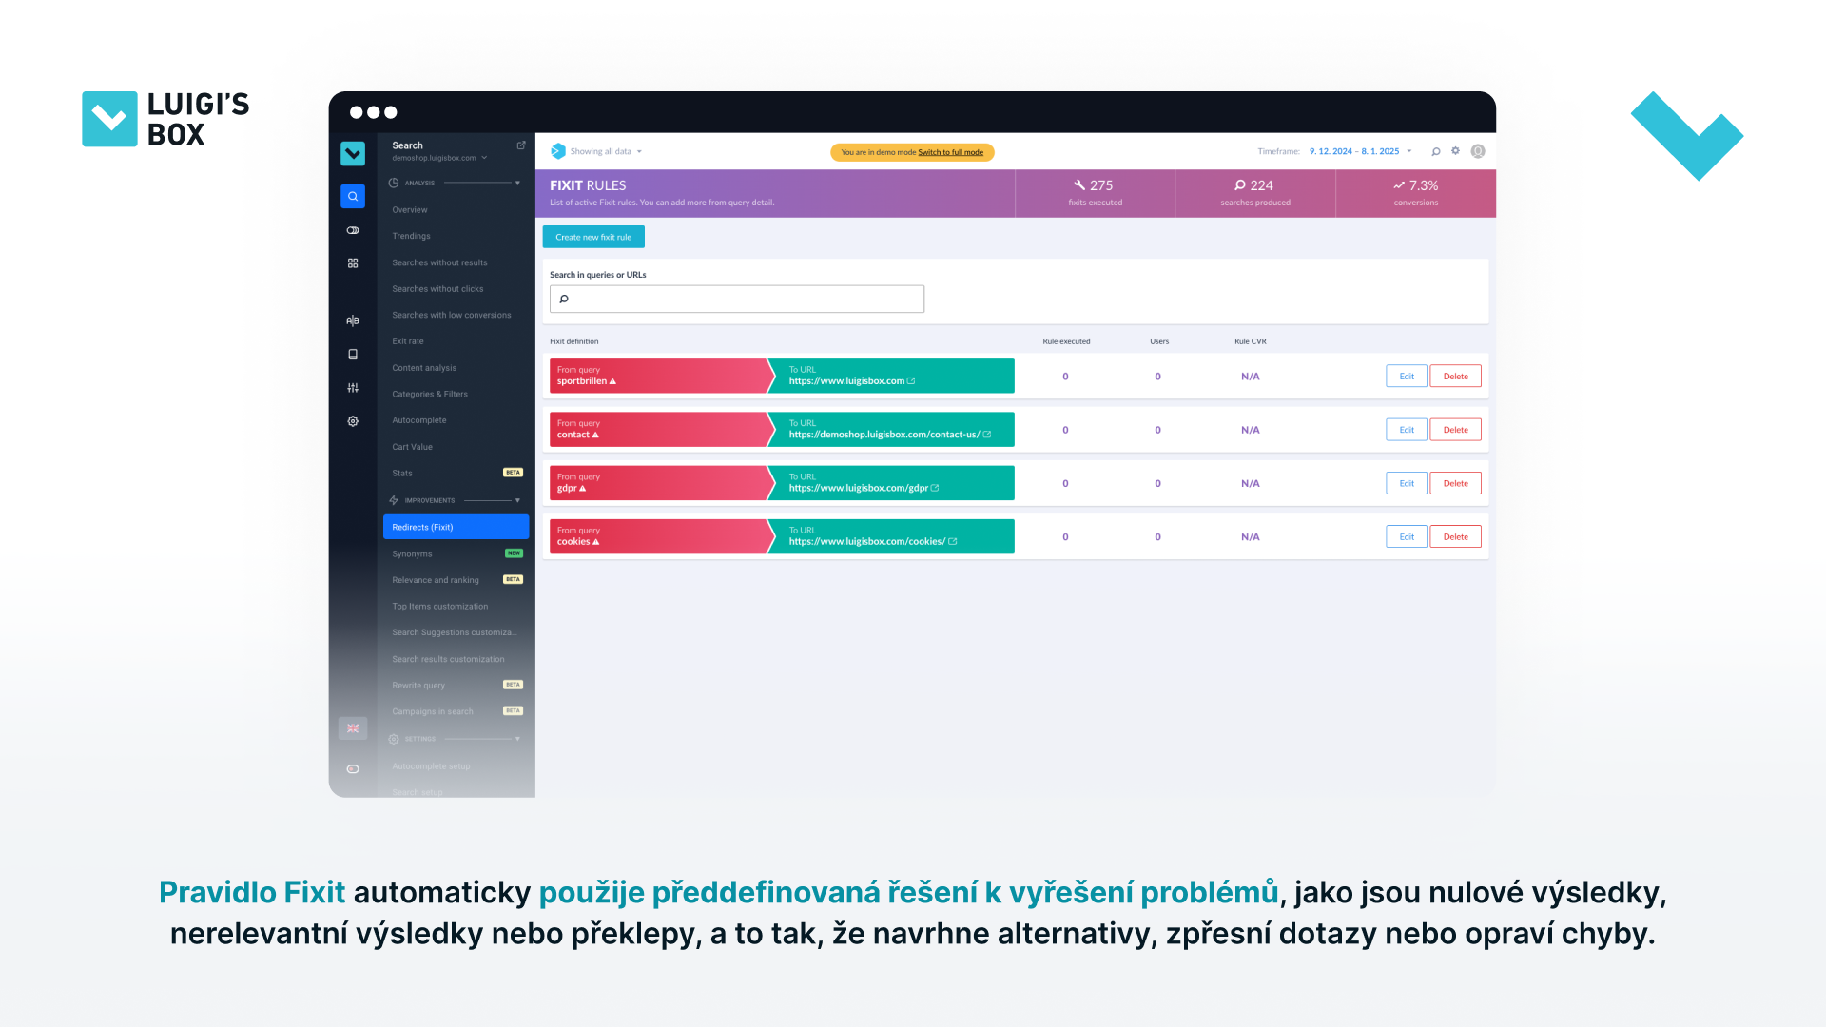Delete the cookies fixit rule
Screen dimensions: 1826x1027
(x=1455, y=537)
